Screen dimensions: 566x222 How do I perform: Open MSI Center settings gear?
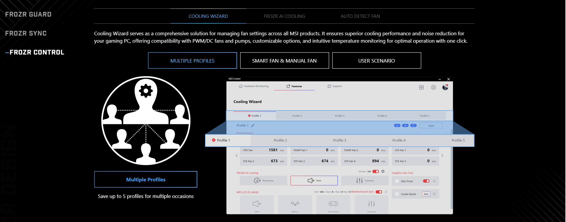pyautogui.click(x=433, y=87)
